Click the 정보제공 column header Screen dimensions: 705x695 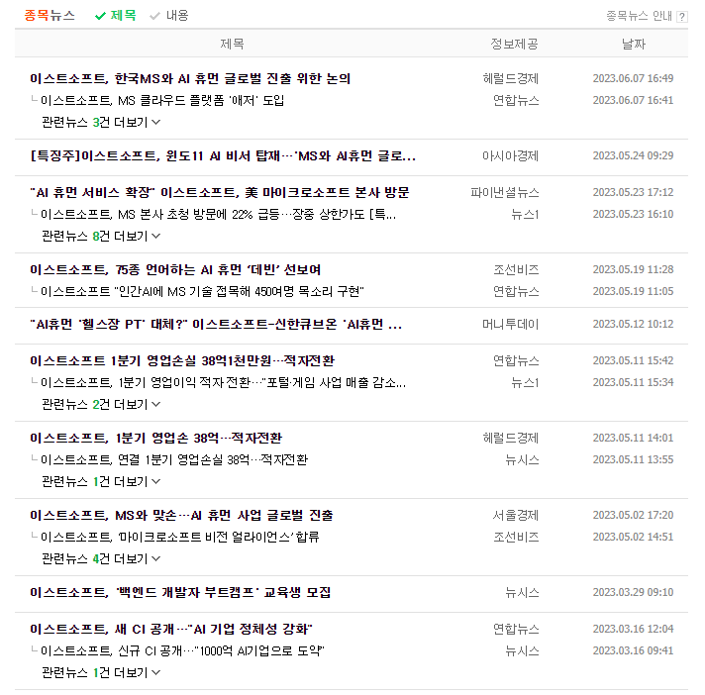pos(514,44)
